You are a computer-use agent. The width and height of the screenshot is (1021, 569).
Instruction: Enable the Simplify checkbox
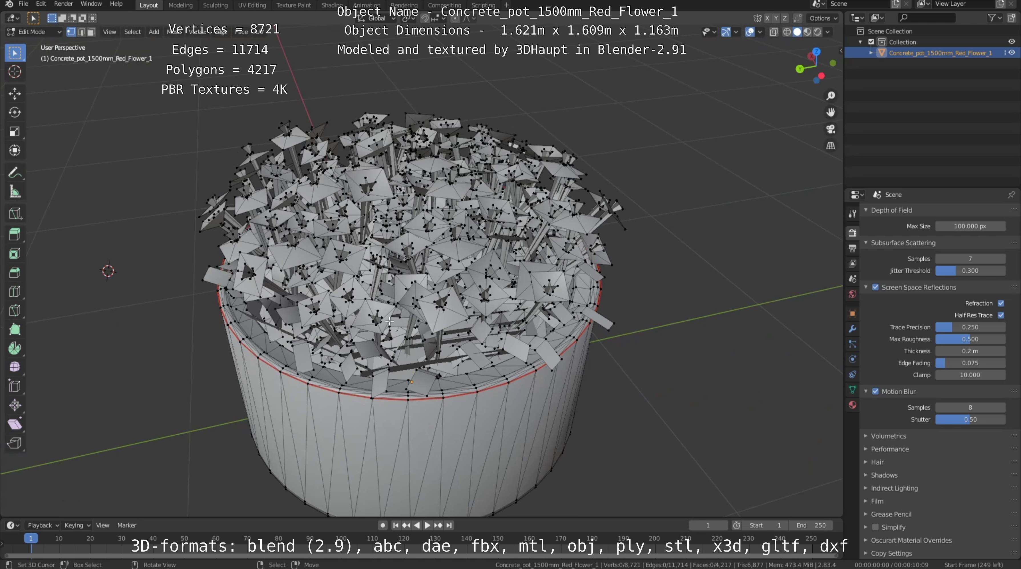[875, 527]
